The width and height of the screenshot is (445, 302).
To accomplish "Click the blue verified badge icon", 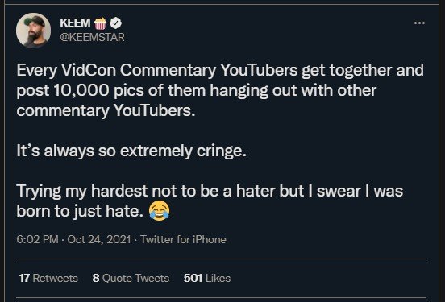I will [115, 23].
